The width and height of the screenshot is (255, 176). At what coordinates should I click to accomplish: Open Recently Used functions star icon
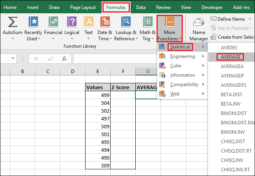pos(33,22)
